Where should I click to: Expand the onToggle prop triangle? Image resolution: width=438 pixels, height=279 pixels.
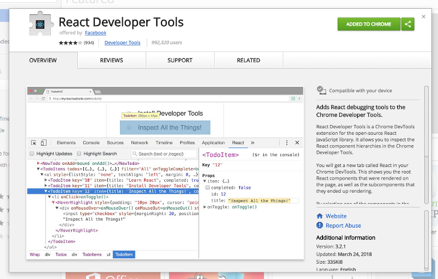pyautogui.click(x=205, y=207)
